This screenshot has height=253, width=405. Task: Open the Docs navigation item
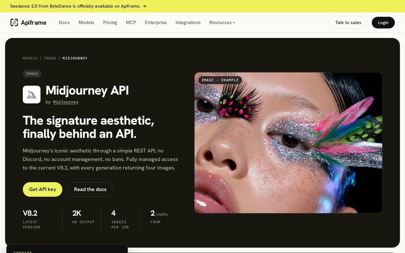64,22
